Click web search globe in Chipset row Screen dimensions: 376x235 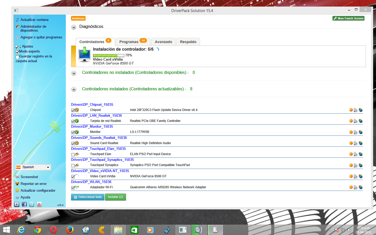pyautogui.click(x=361, y=110)
